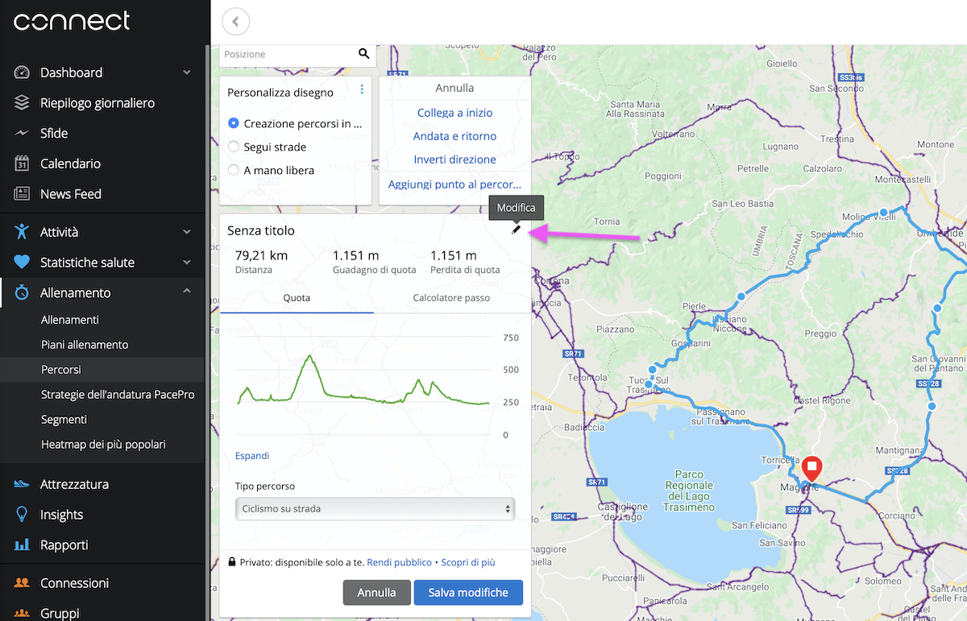Click the pencil Modifica icon next to title

(516, 230)
